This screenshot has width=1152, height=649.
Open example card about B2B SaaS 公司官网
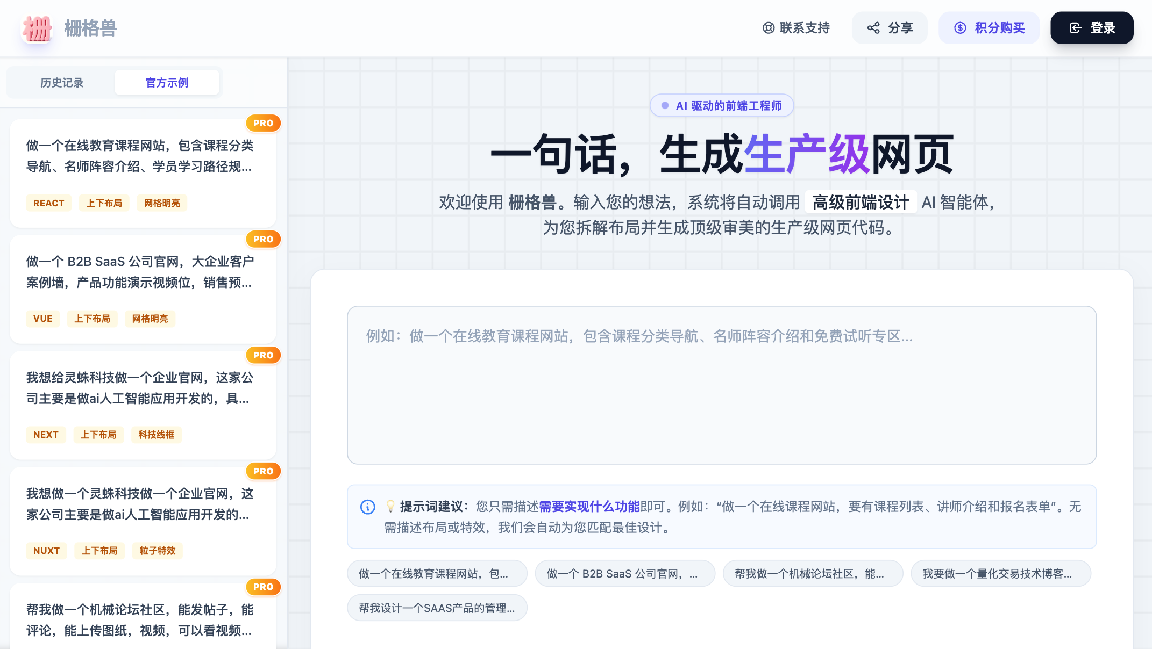(x=143, y=290)
